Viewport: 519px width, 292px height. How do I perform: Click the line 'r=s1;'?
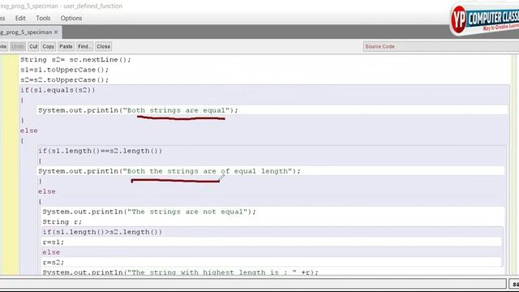(x=54, y=243)
